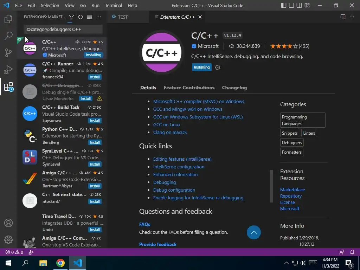Screen dimensions: 360x270
Task: Open the Edit menu
Action: pyautogui.click(x=31, y=5)
